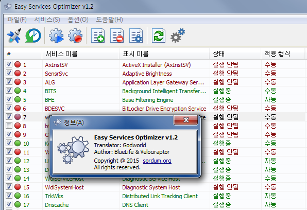Select the Diagnostic System Host entry

pyautogui.click(x=151, y=187)
